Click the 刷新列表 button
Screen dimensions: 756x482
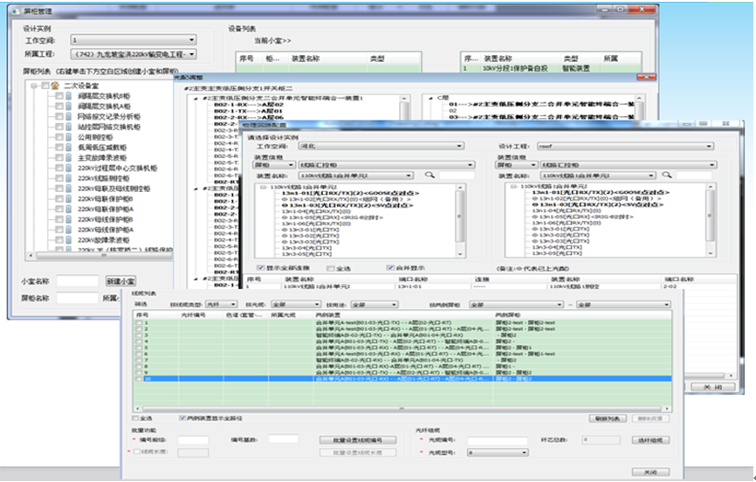pos(608,418)
